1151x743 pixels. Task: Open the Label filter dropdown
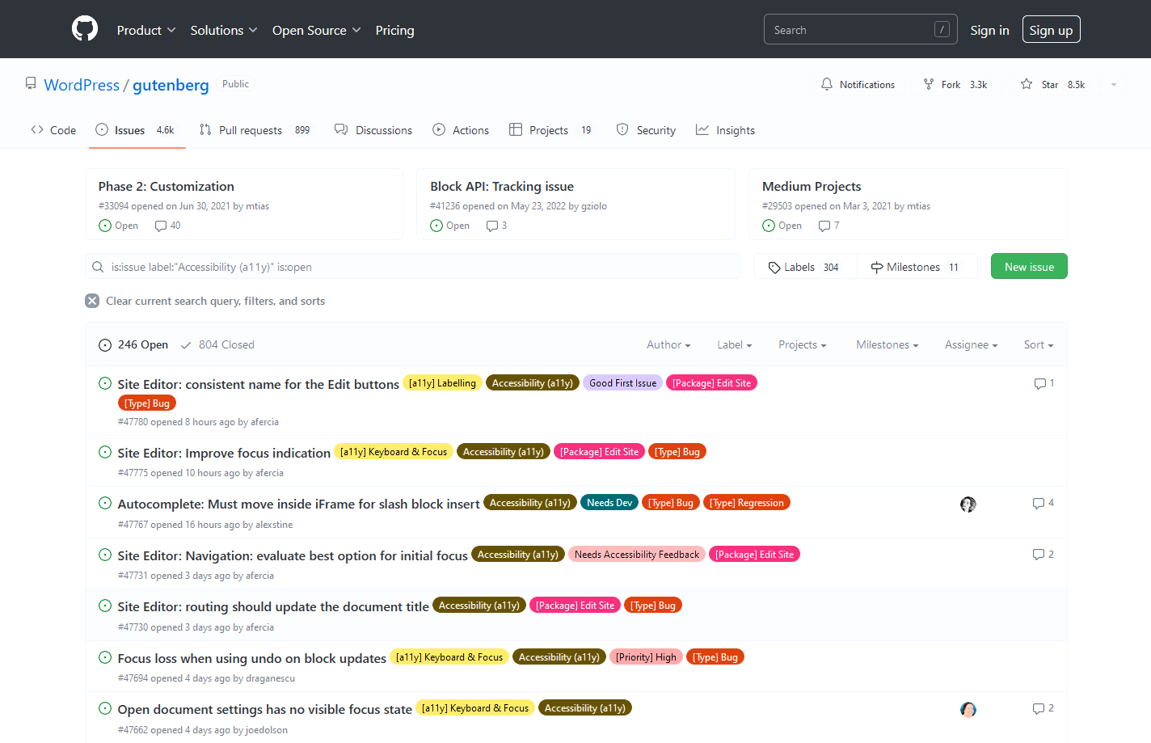coord(735,345)
